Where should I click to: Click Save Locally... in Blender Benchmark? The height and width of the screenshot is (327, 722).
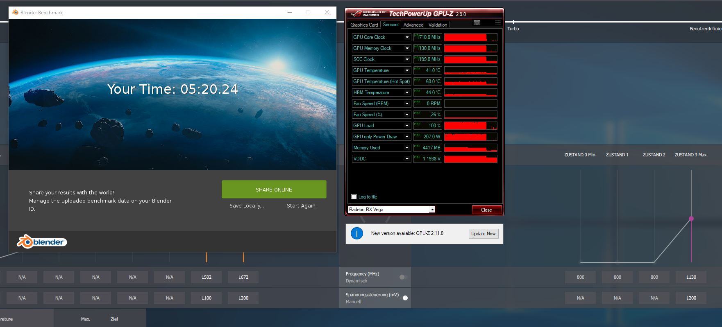coord(247,206)
